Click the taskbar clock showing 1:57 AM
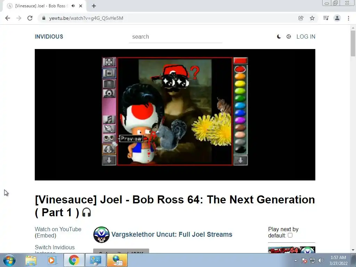356x267 pixels. click(338, 260)
